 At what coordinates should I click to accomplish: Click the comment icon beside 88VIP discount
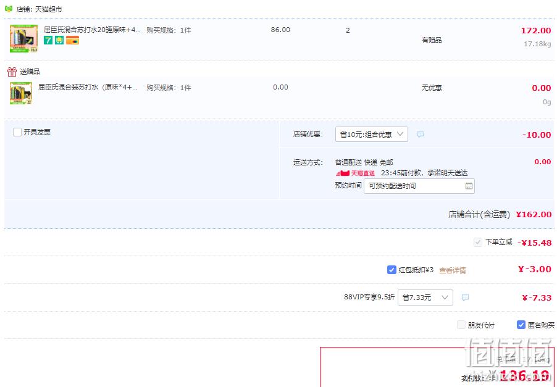click(465, 298)
